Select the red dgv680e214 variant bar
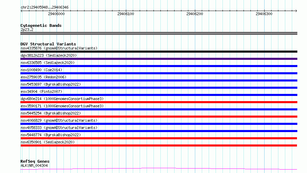 tap(159, 102)
